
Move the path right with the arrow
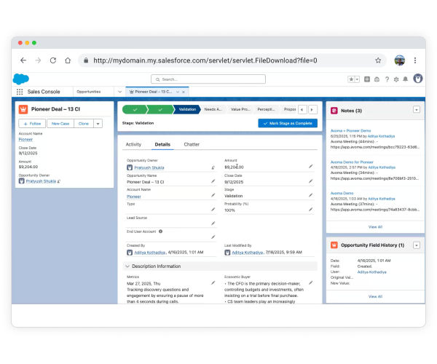(x=312, y=109)
